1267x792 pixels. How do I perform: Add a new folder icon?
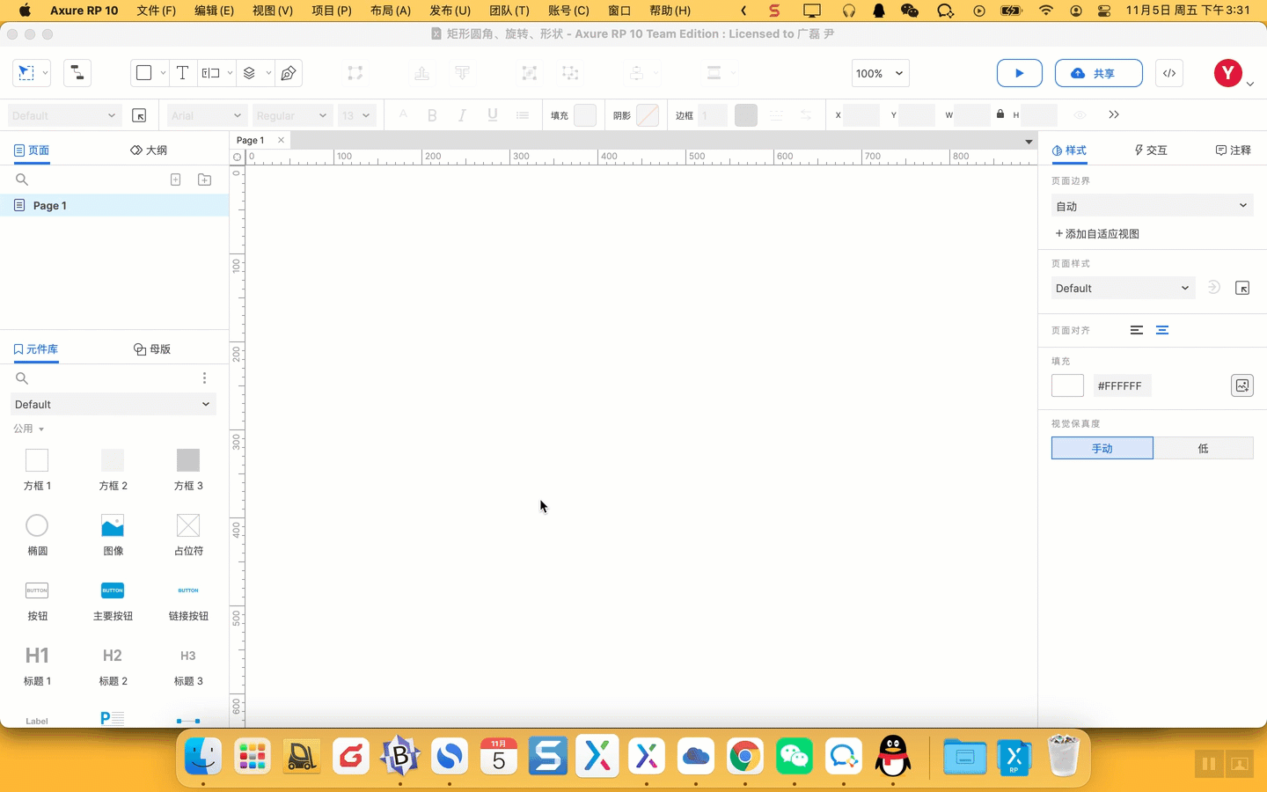click(204, 180)
